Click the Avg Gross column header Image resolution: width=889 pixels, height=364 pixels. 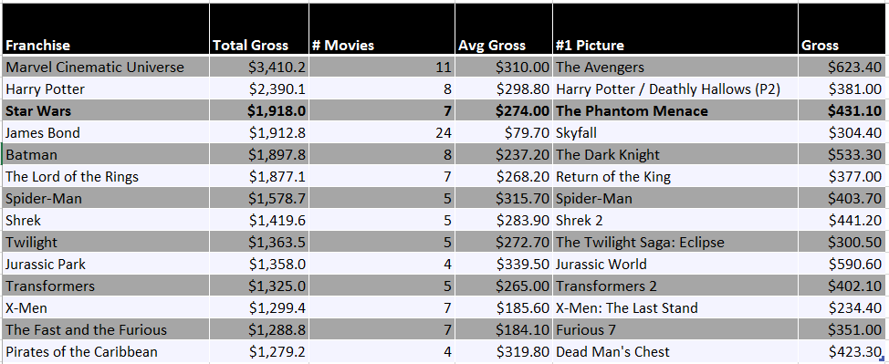coord(504,29)
